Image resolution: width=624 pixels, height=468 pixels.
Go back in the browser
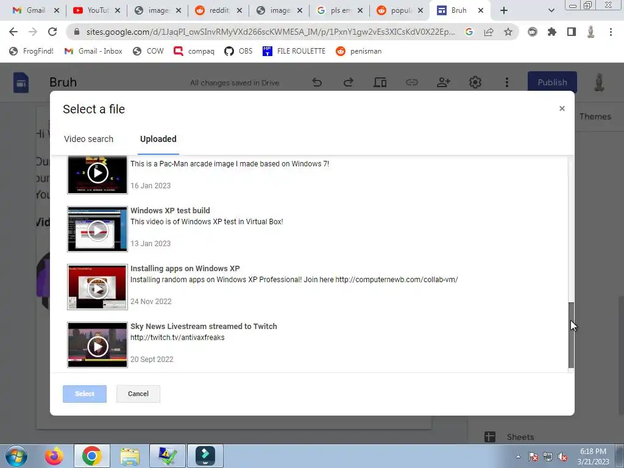click(x=13, y=32)
